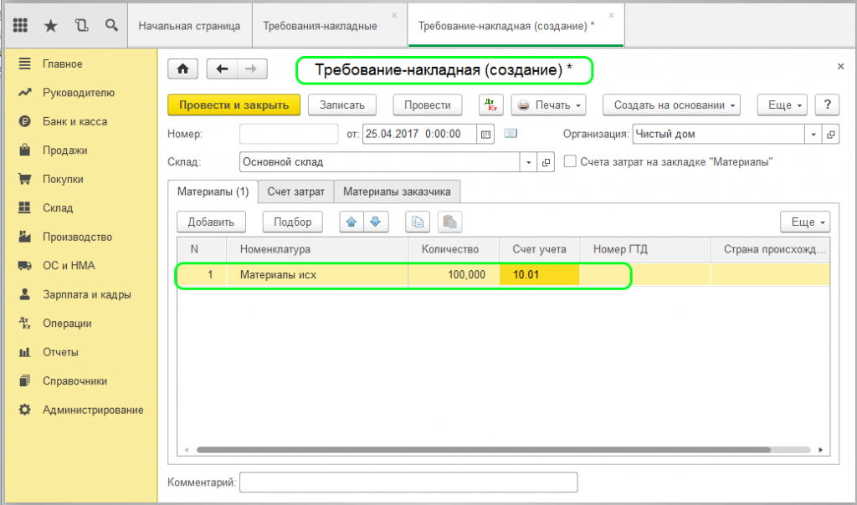Go to home page with house icon
Image resolution: width=857 pixels, height=505 pixels.
pyautogui.click(x=183, y=69)
